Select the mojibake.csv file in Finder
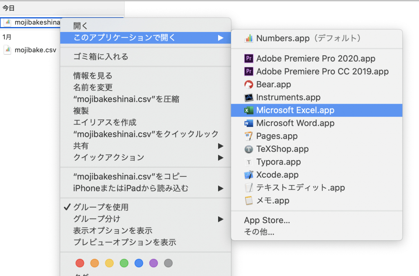This screenshot has width=419, height=276. (31, 50)
